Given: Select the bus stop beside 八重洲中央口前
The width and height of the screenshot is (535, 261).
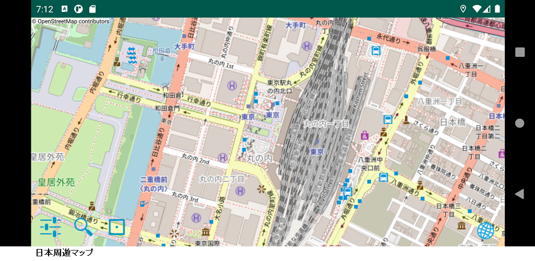Looking at the screenshot, I should (x=383, y=177).
